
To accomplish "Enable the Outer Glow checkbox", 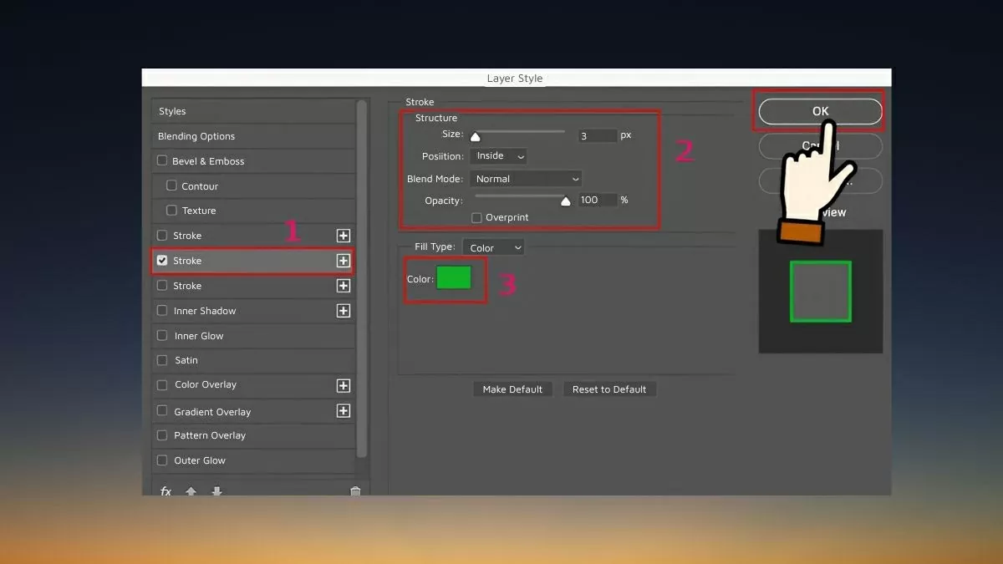I will tap(162, 460).
